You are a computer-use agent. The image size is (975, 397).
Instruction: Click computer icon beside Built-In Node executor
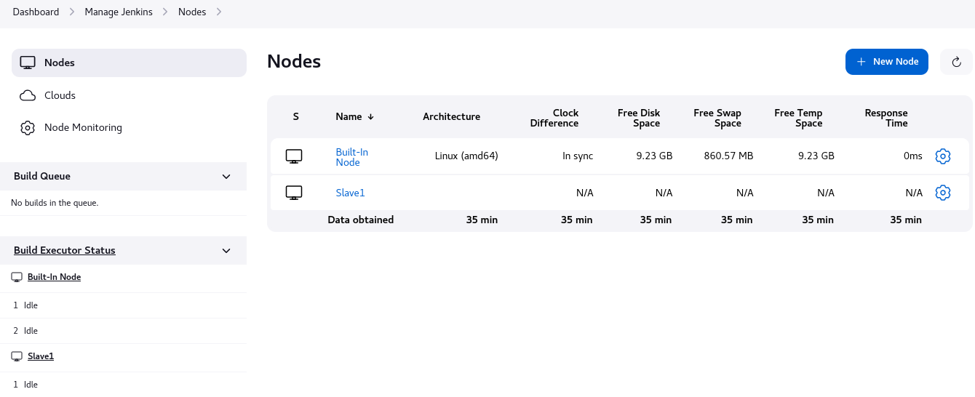pyautogui.click(x=17, y=277)
